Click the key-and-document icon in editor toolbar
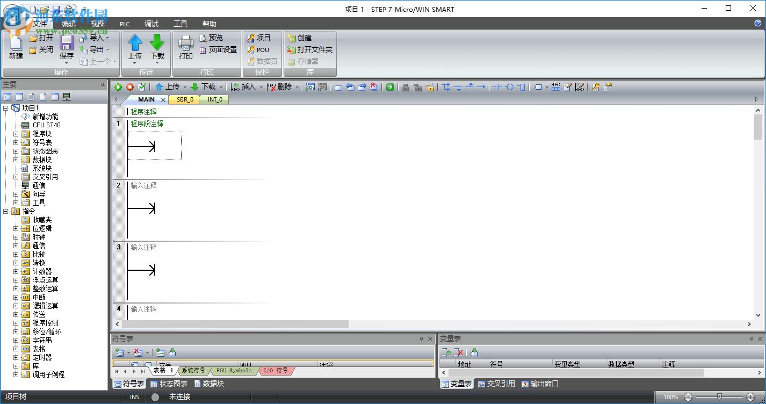This screenshot has height=404, width=766. coord(596,87)
